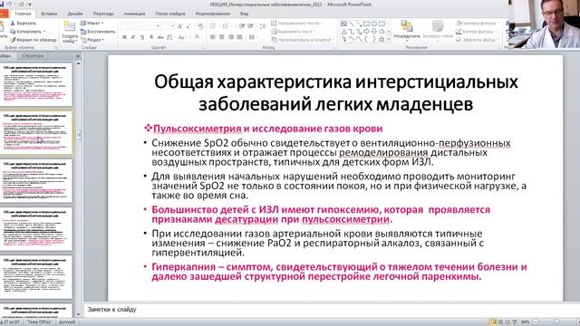Viewport: 580px width, 326px height.
Task: Toggle Bold (Ж) formatting
Action: pos(125,37)
